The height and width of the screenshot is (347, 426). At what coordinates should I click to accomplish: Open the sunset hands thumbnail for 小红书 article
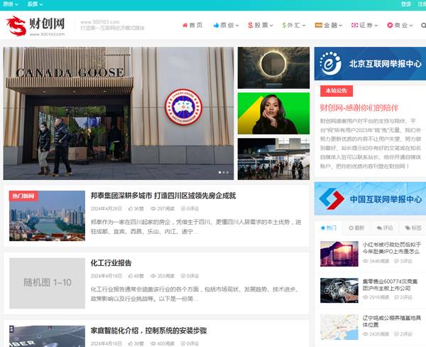click(x=339, y=254)
